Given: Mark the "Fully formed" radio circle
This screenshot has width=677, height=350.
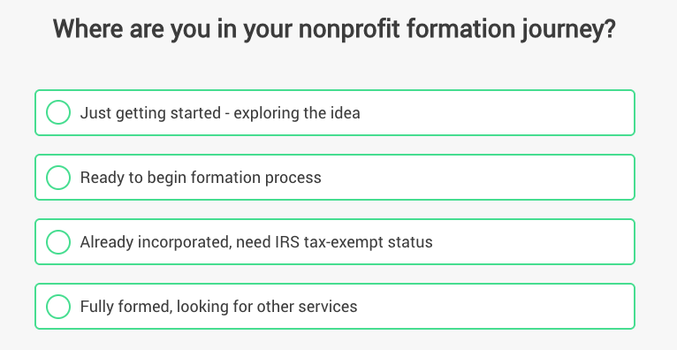Looking at the screenshot, I should point(58,307).
